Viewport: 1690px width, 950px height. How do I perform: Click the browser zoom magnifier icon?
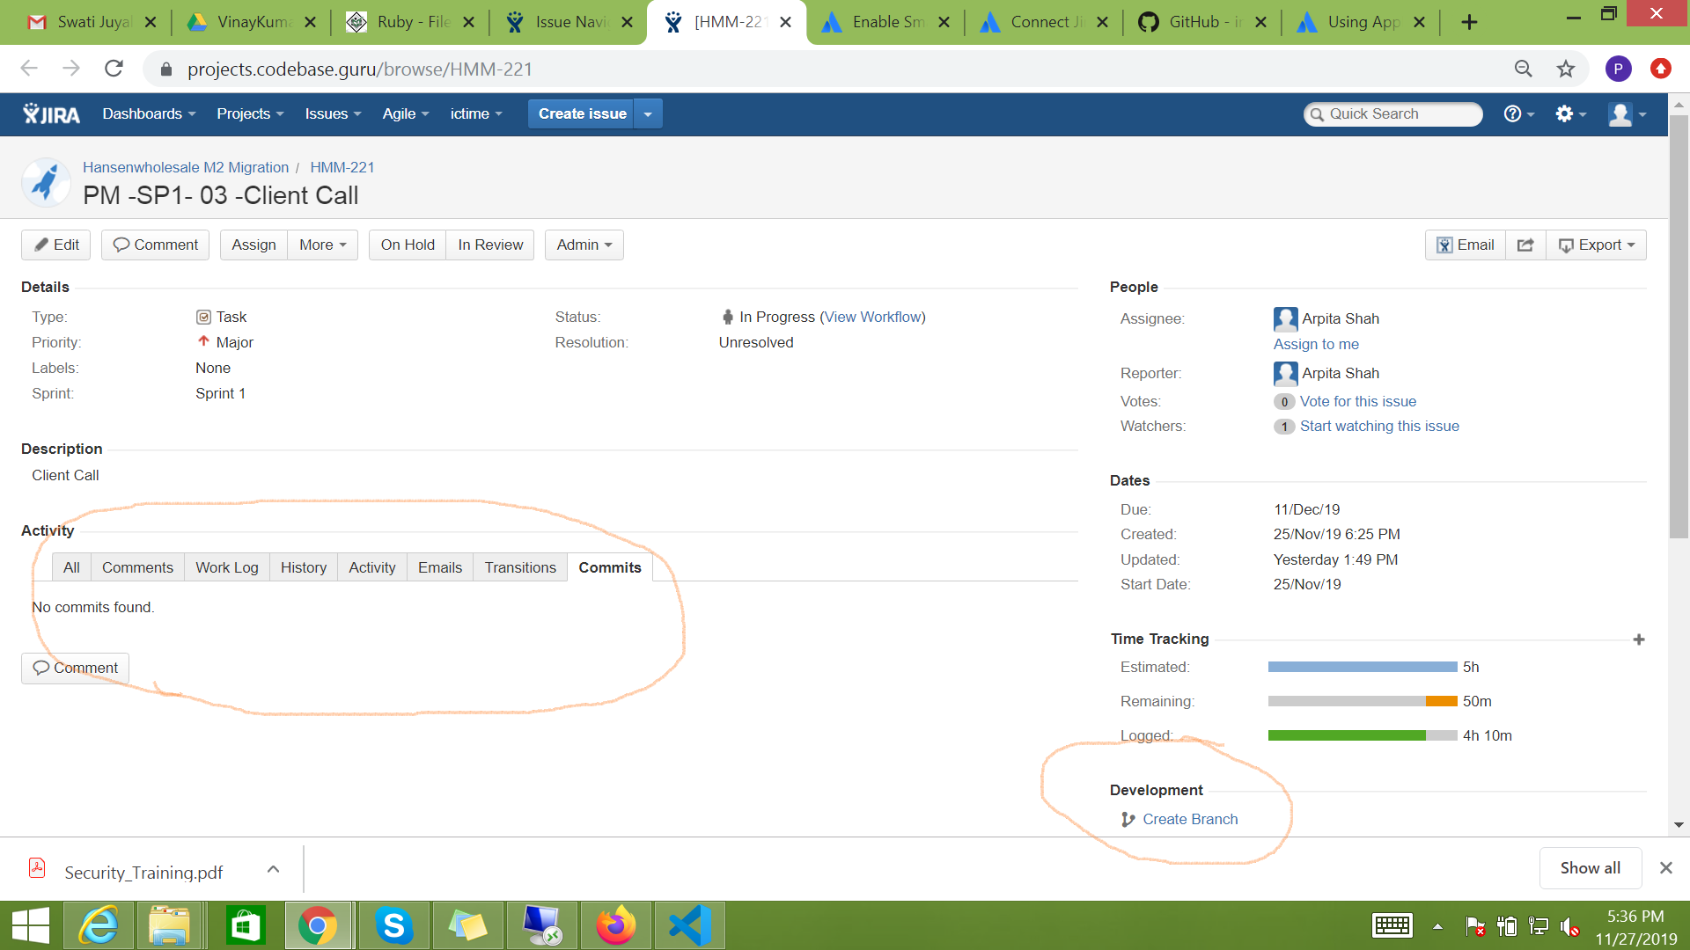pyautogui.click(x=1523, y=69)
